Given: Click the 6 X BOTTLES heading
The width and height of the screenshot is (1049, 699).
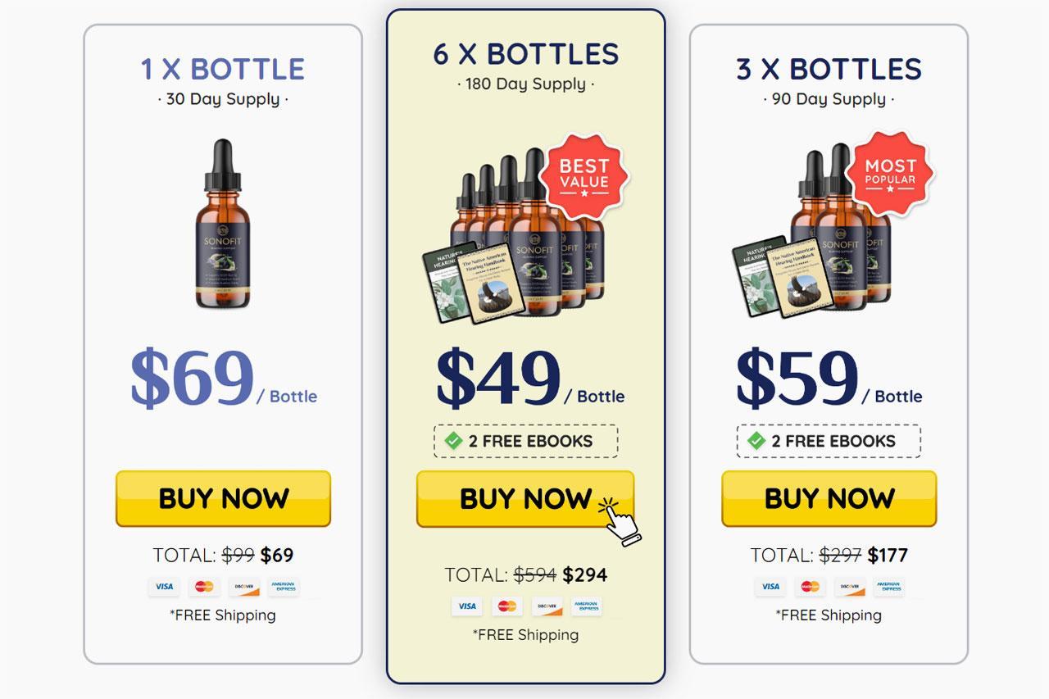Looking at the screenshot, I should tap(526, 54).
